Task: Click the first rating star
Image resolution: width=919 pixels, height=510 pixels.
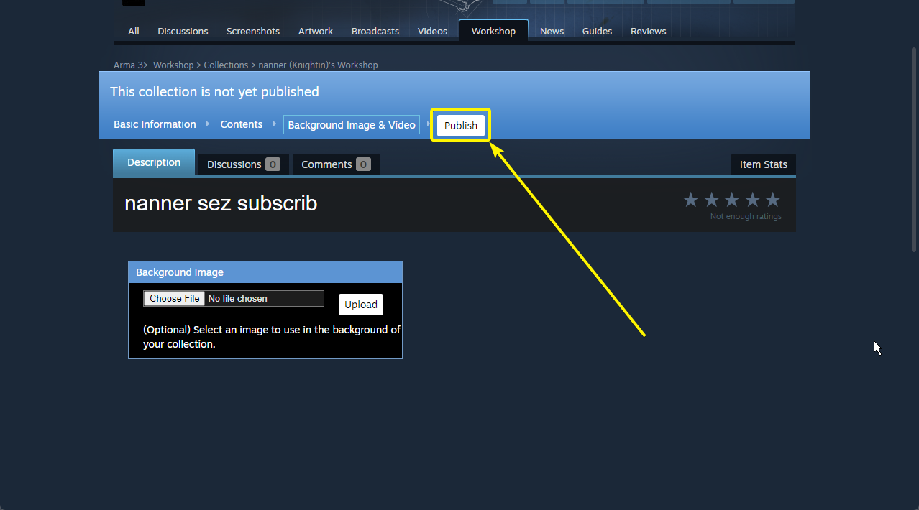Action: (690, 200)
